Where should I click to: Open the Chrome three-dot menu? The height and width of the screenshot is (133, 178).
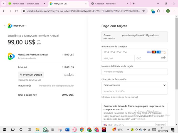(174, 11)
